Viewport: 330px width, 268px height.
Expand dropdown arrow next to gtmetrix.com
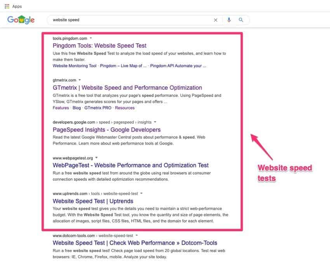click(x=80, y=80)
